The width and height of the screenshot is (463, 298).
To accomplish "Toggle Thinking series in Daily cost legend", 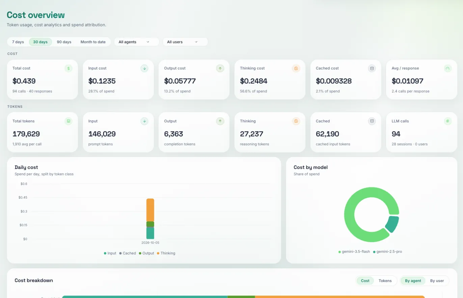I will tap(166, 253).
